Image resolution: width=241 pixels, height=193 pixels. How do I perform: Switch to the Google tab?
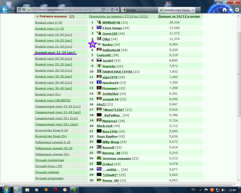(x=139, y=10)
